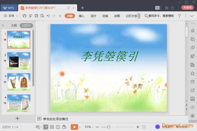Open the share icon in the right sidebar

coord(192,90)
